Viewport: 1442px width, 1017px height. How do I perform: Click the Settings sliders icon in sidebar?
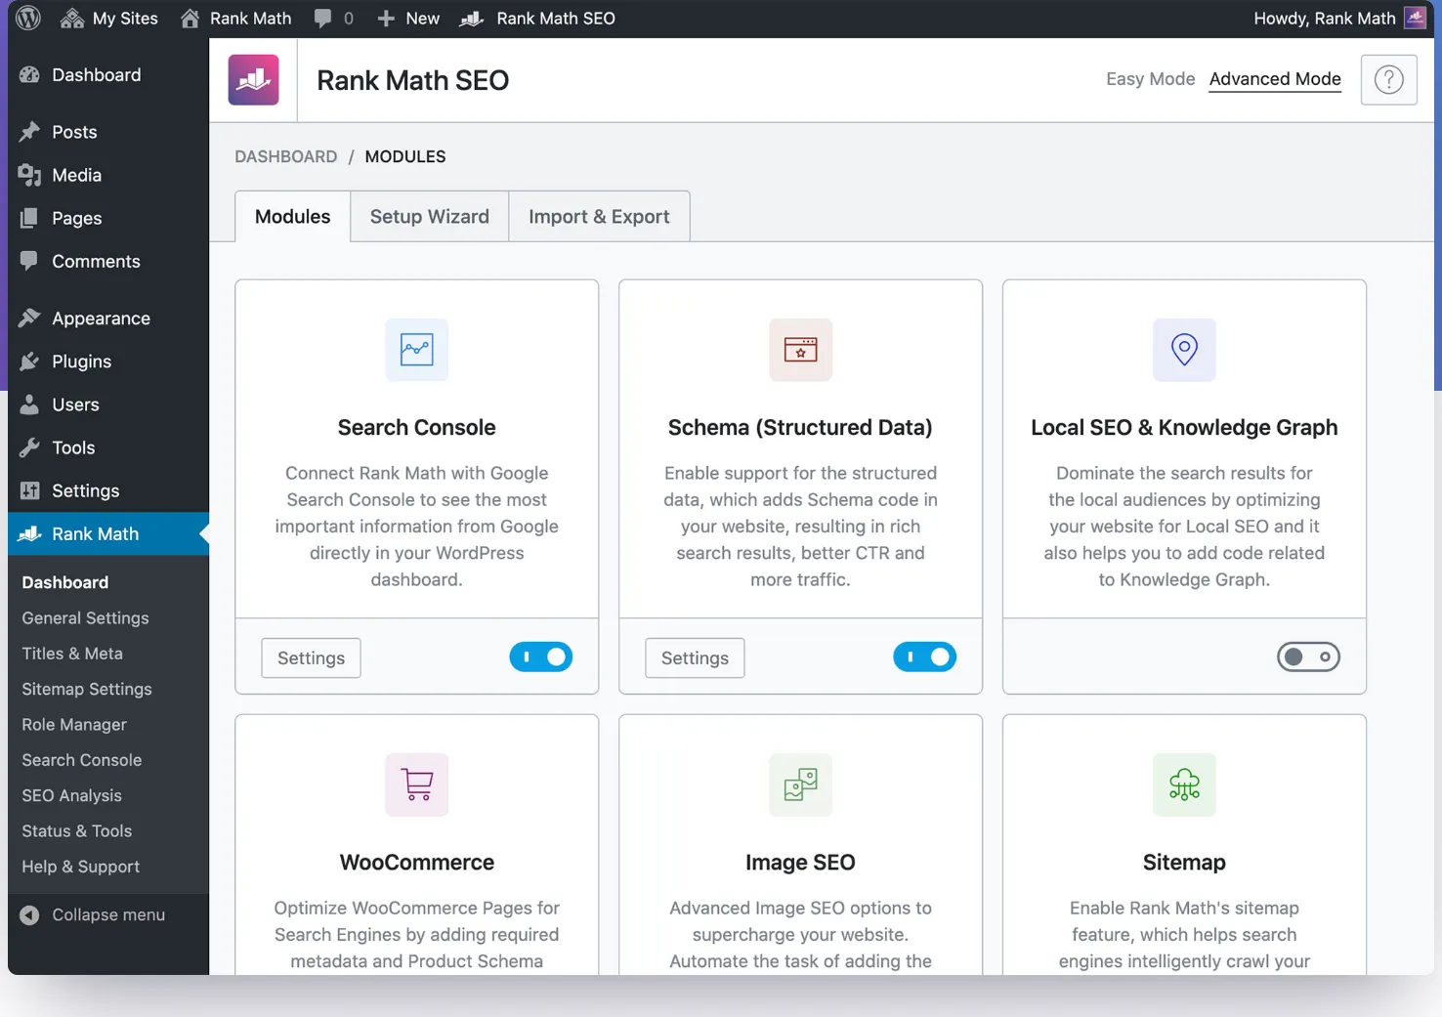click(x=30, y=490)
